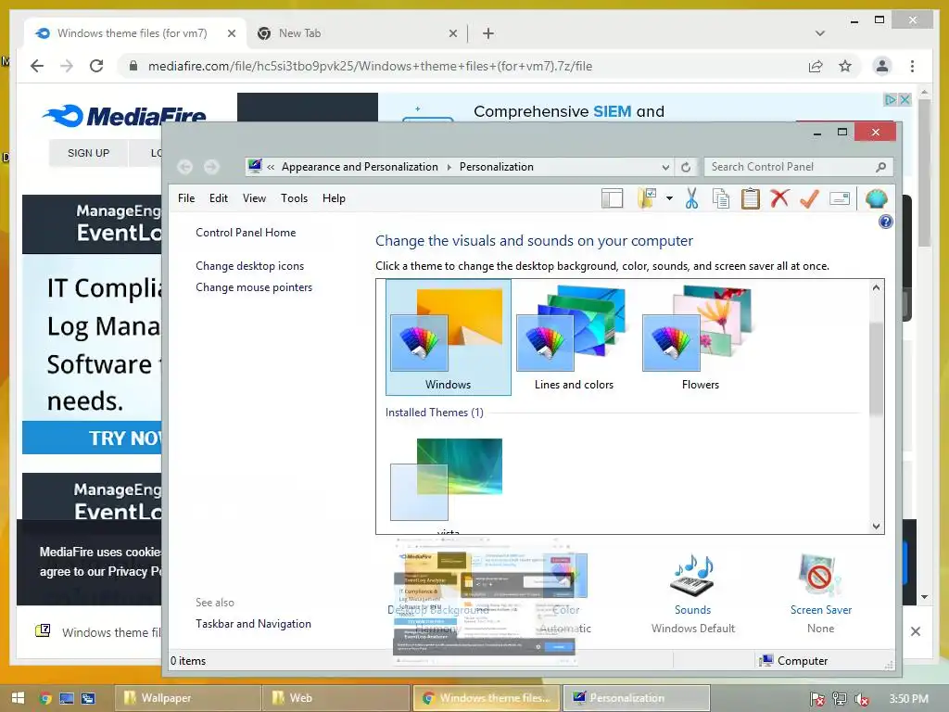Click the Paste clipboard toolbar icon

pos(750,198)
